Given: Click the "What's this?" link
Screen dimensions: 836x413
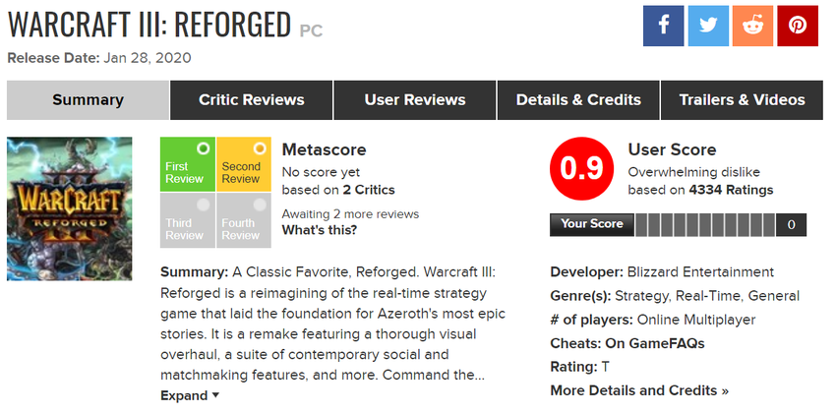Looking at the screenshot, I should pyautogui.click(x=320, y=230).
